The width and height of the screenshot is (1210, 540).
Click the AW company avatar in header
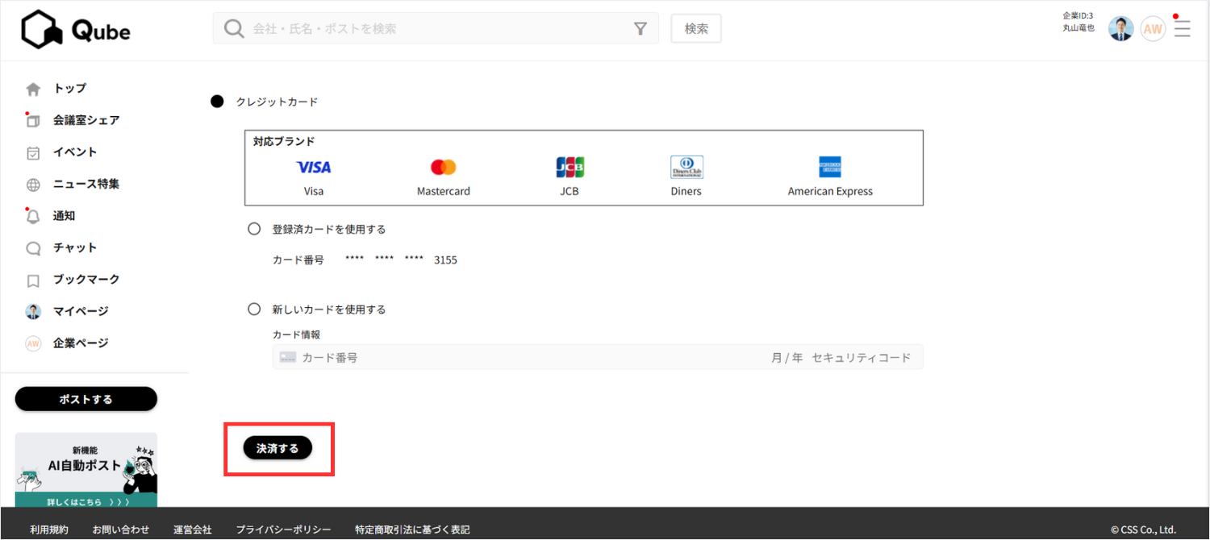tap(1153, 29)
